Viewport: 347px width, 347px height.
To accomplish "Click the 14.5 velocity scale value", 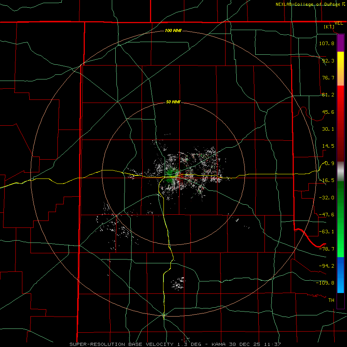I will 328,146.
